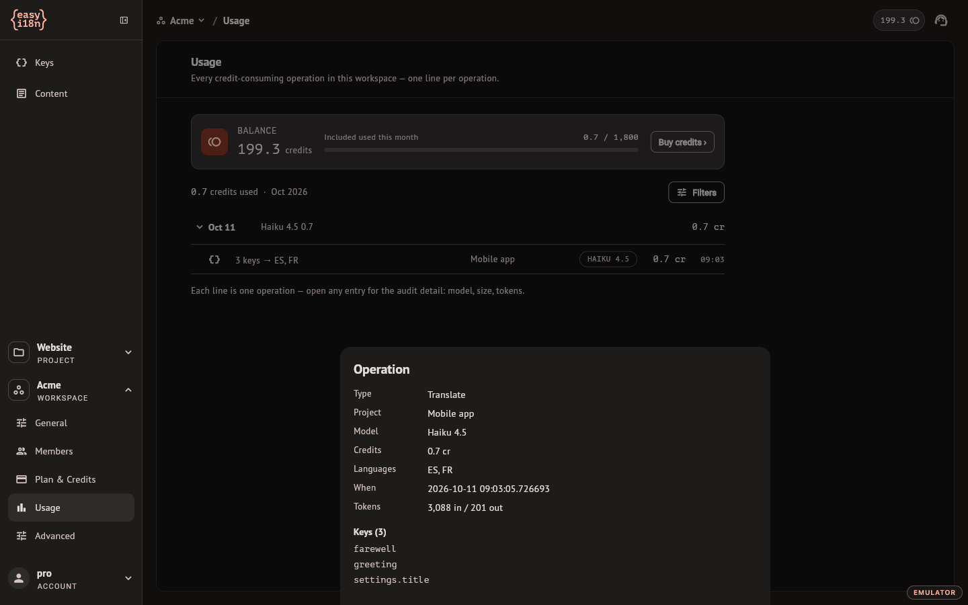Open the Filters button
Viewport: 968px width, 605px height.
696,192
